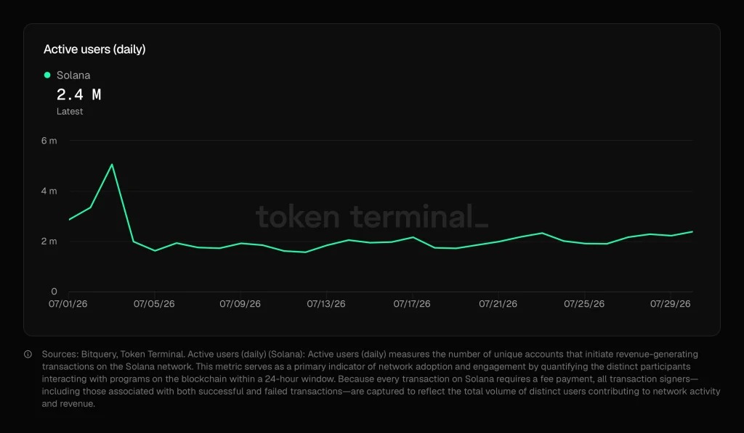Viewport: 744px width, 433px height.
Task: Click the peak point of the line chart
Action: [112, 165]
